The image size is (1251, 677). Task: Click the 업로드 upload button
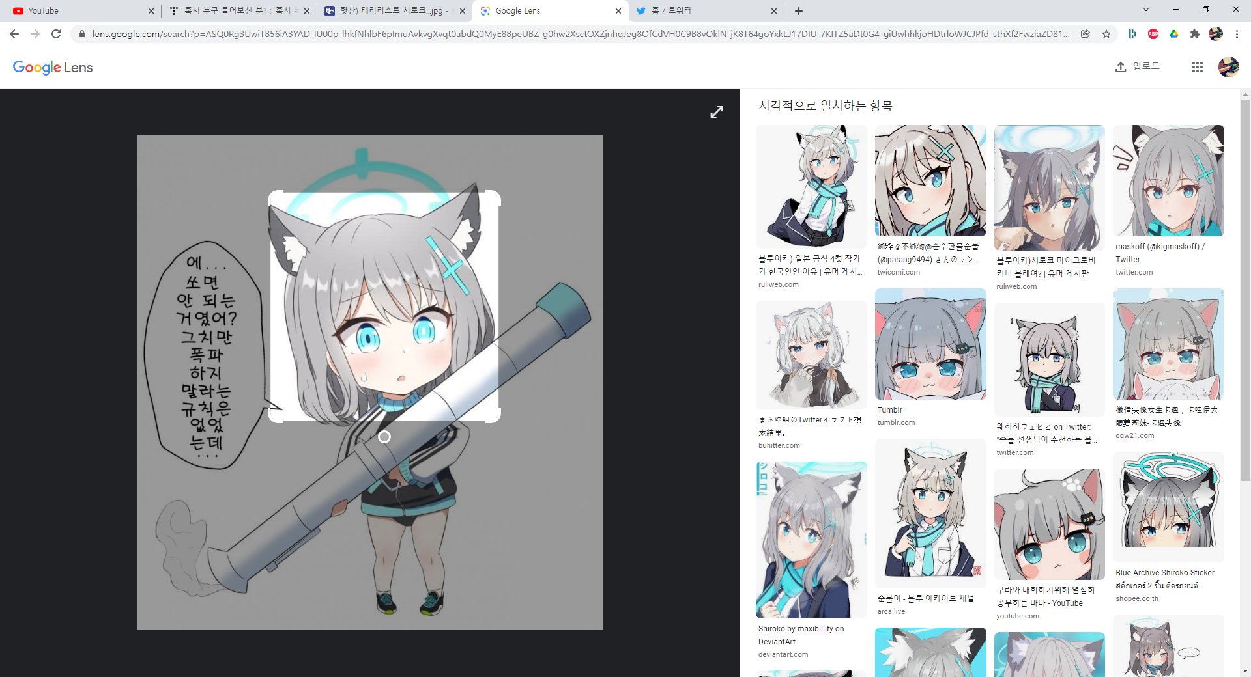1138,66
